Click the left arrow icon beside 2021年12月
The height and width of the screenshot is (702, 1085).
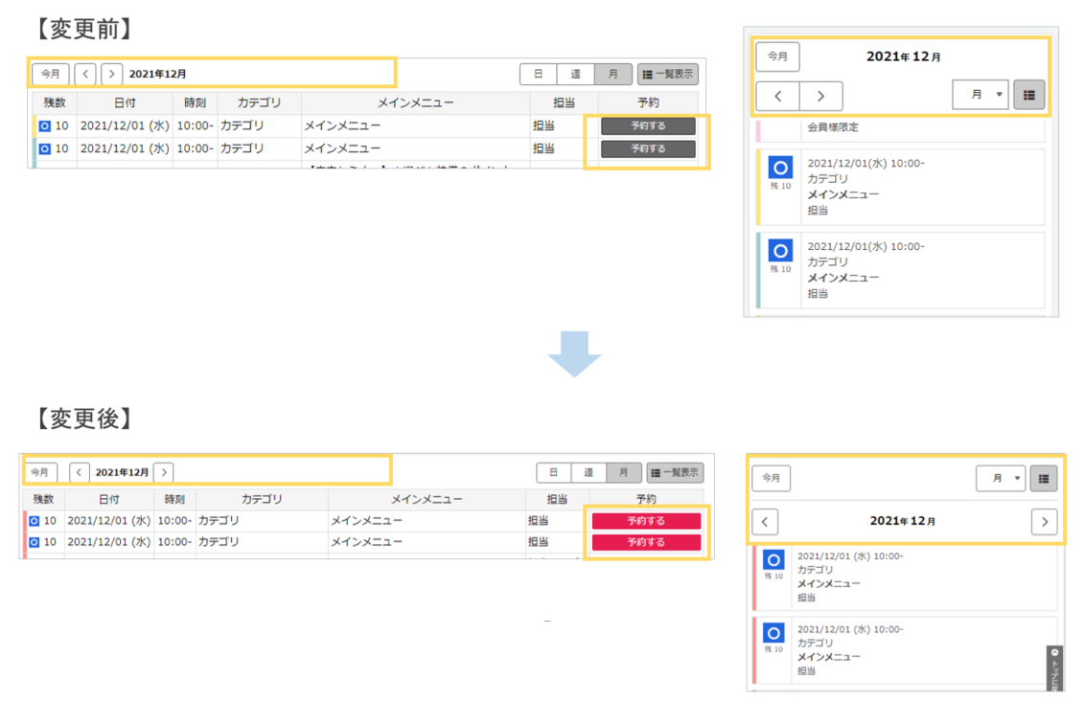tap(84, 74)
